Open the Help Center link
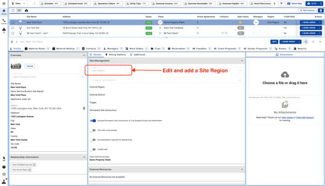325x186 pixels. tap(287, 117)
